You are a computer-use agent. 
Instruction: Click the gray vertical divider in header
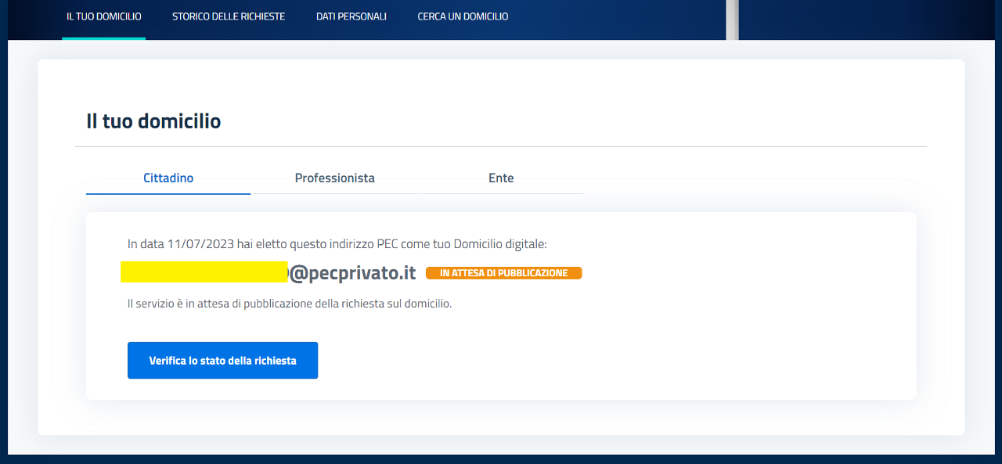(732, 20)
